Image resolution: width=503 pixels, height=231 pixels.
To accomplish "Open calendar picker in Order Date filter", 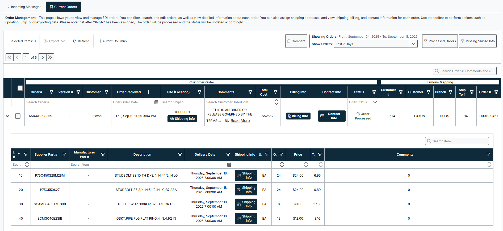I will [x=156, y=102].
